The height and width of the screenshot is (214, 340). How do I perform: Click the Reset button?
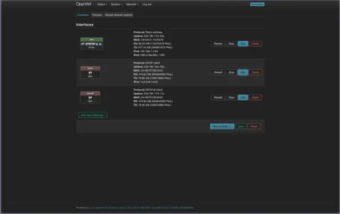[254, 126]
